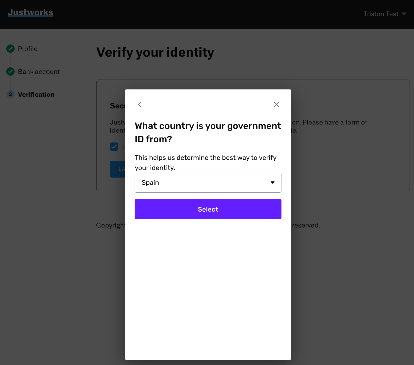The height and width of the screenshot is (365, 414).
Task: Select the Verification step
Action: click(36, 94)
